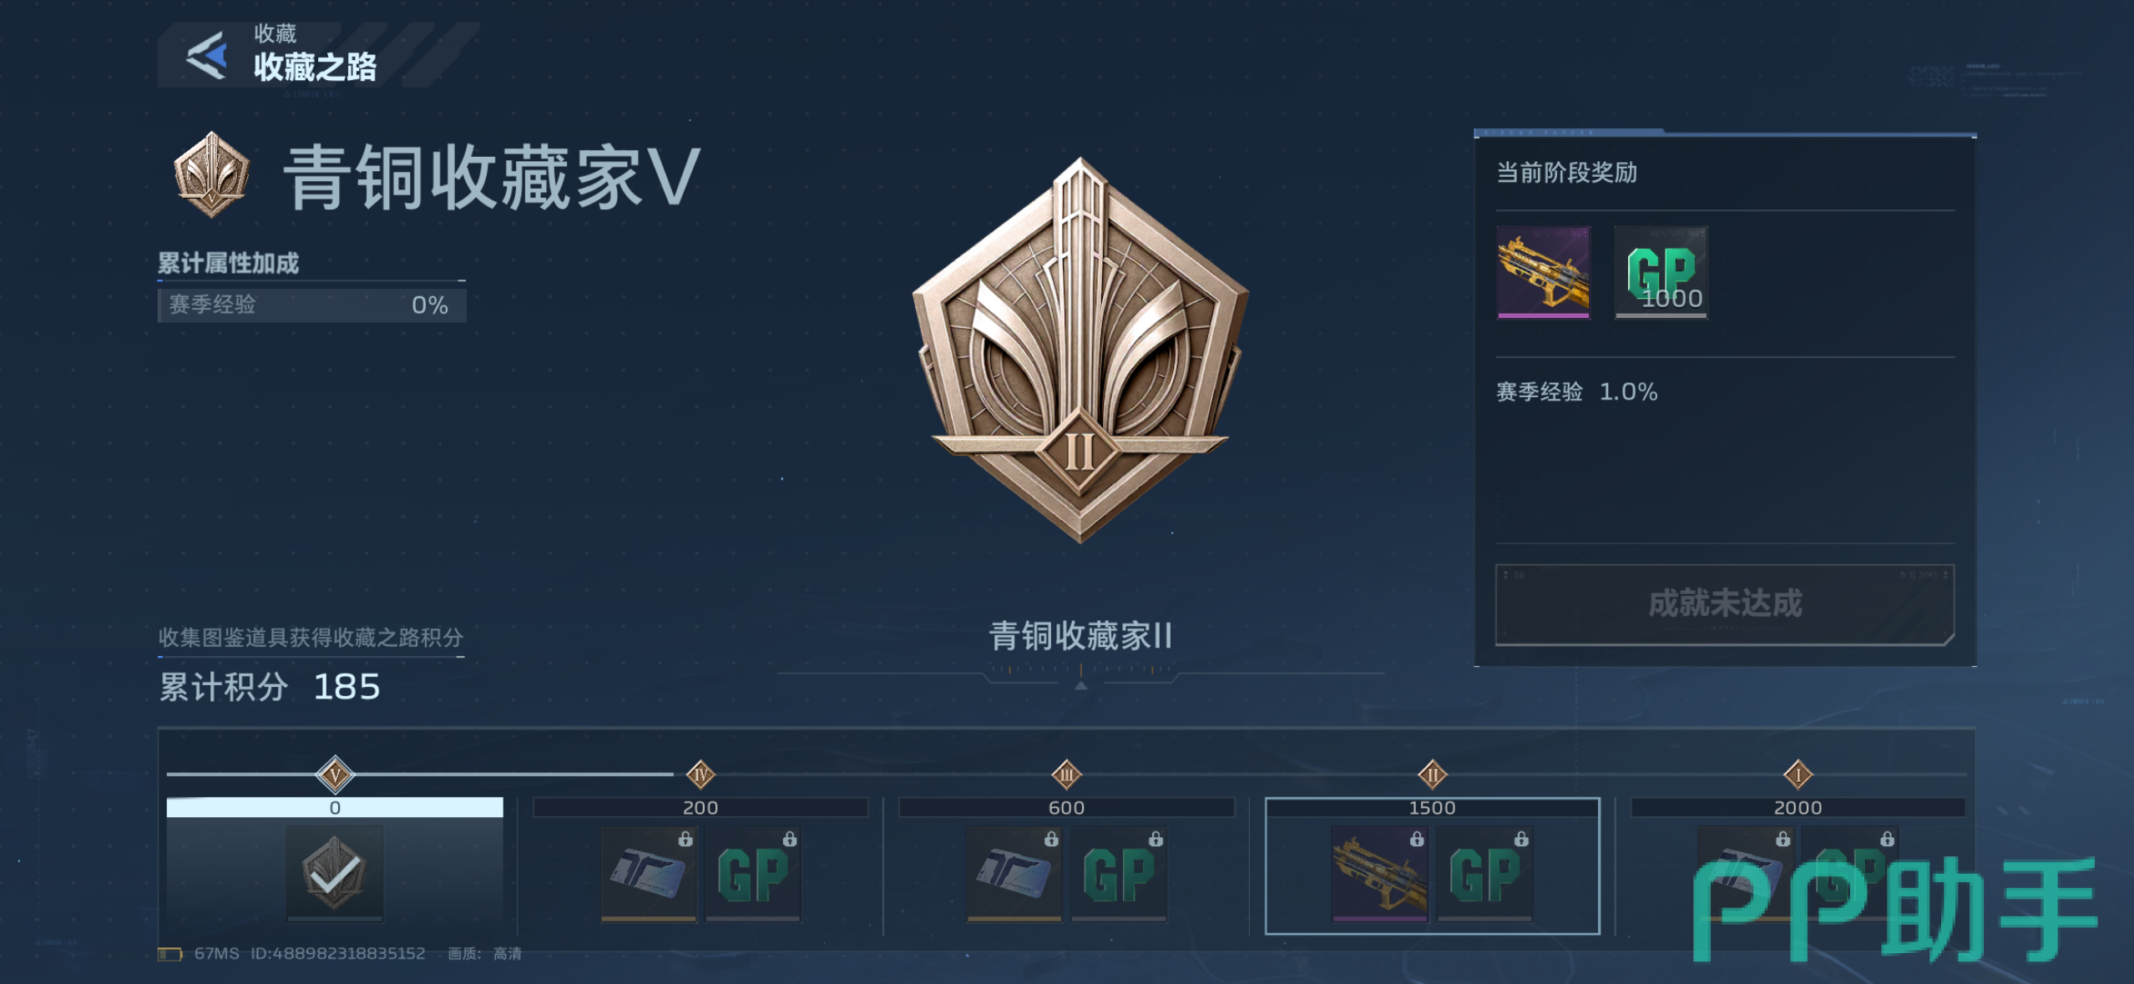The width and height of the screenshot is (2134, 984).
Task: Select the tier IV diamond marker
Action: [x=700, y=775]
